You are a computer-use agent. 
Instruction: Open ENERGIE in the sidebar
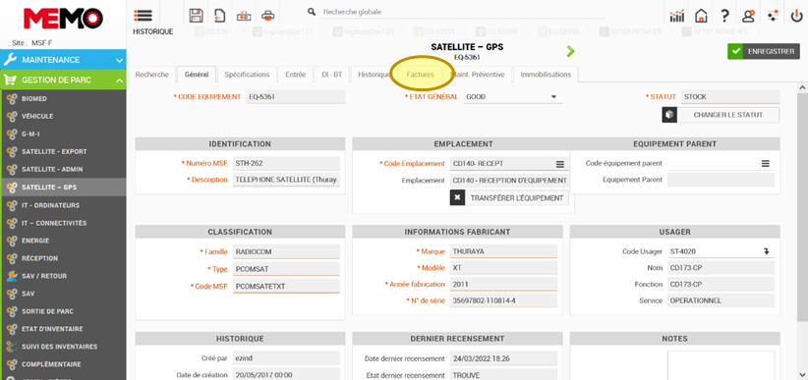tap(63, 241)
